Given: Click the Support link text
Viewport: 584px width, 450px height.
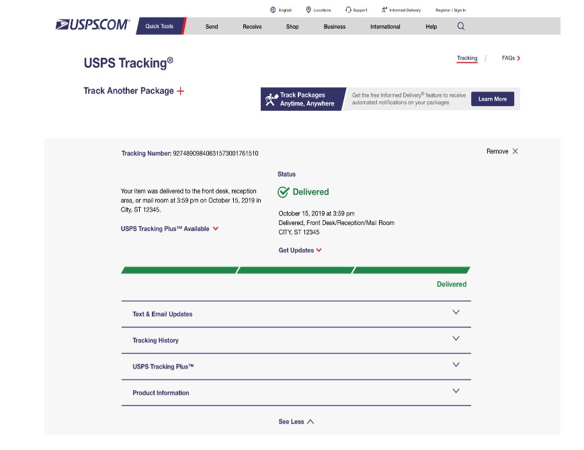Looking at the screenshot, I should pyautogui.click(x=360, y=10).
